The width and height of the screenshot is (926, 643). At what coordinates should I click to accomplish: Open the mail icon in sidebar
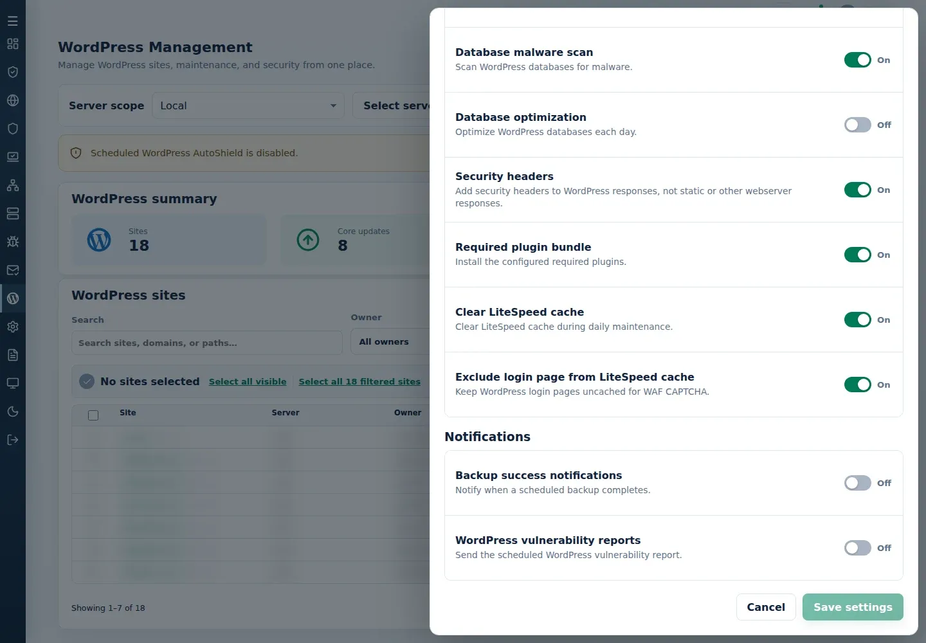click(13, 270)
